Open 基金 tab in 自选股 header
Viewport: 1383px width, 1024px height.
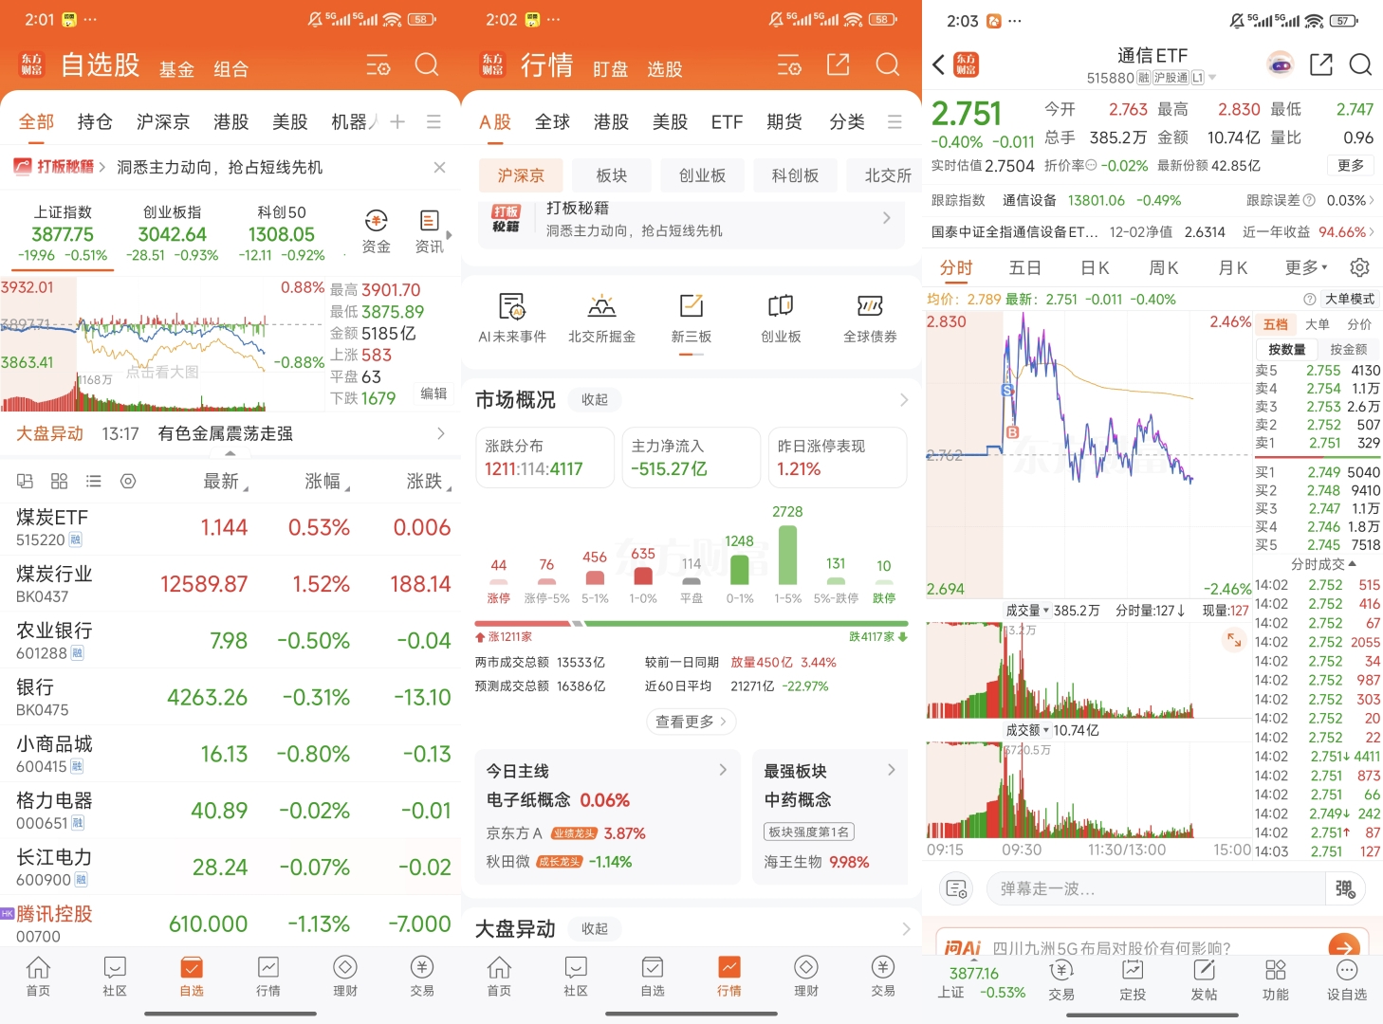(x=176, y=69)
